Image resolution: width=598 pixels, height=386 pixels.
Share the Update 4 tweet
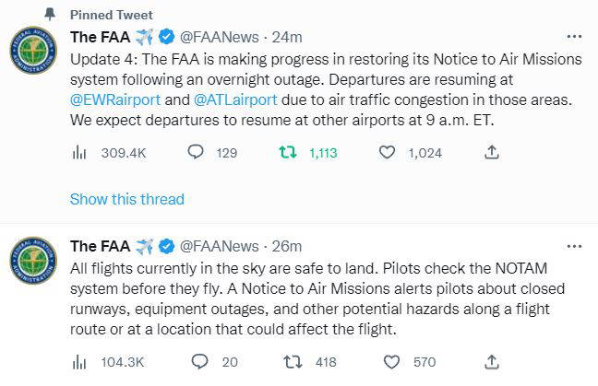pos(492,153)
